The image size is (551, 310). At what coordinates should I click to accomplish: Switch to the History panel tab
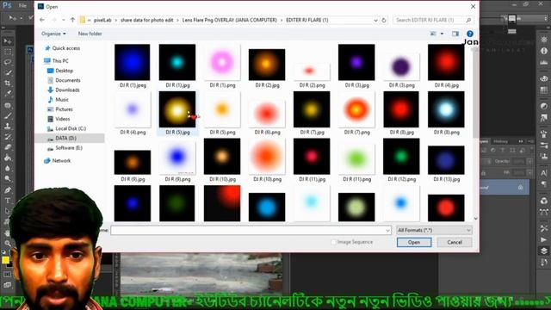(501, 141)
